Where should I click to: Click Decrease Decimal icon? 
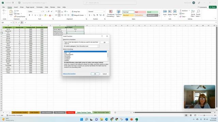click(x=104, y=15)
